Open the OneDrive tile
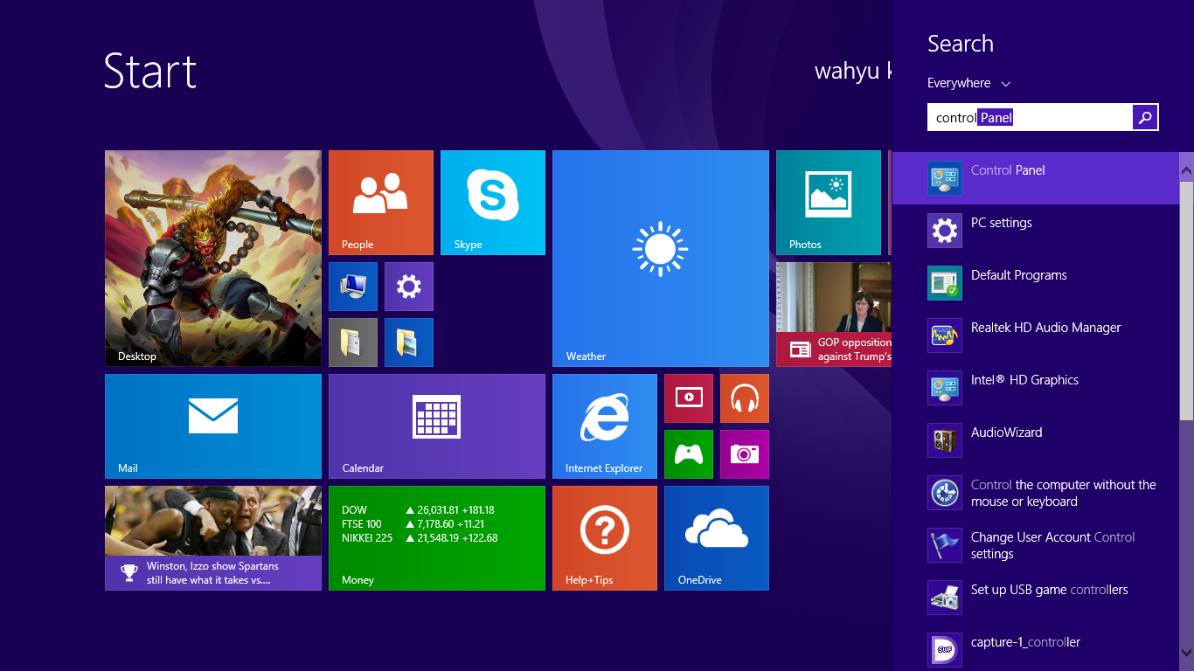Screen dimensions: 1194x671 tap(717, 538)
